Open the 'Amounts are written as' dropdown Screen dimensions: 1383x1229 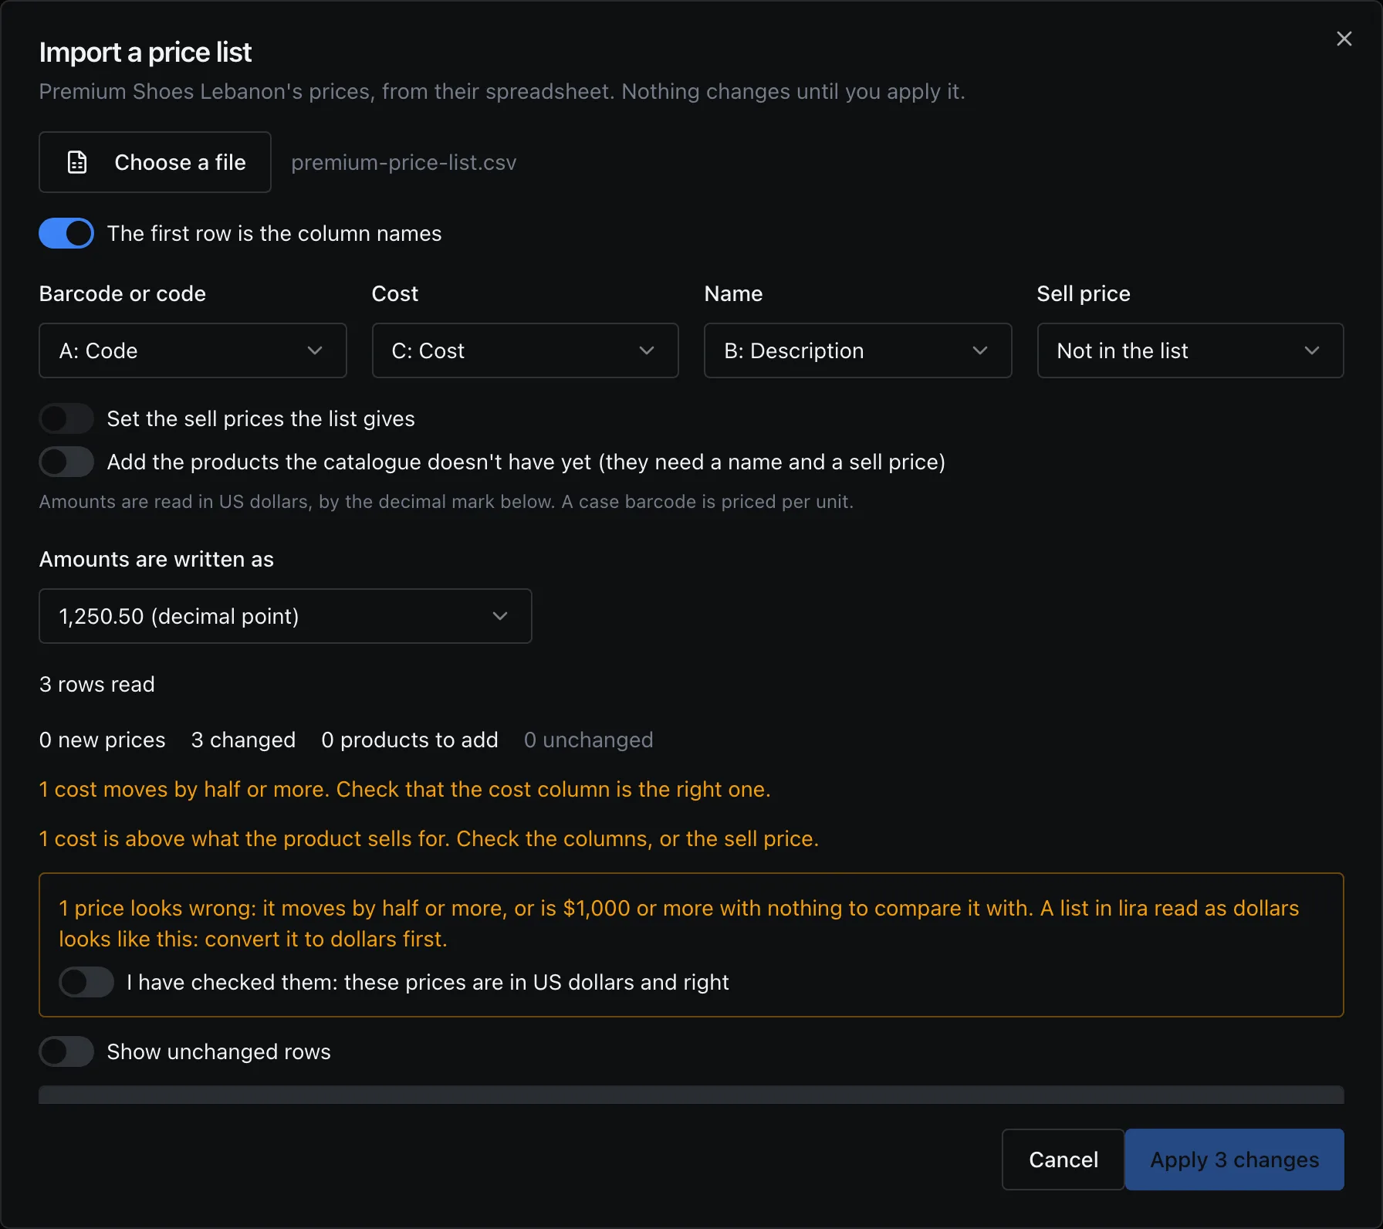[x=286, y=616]
